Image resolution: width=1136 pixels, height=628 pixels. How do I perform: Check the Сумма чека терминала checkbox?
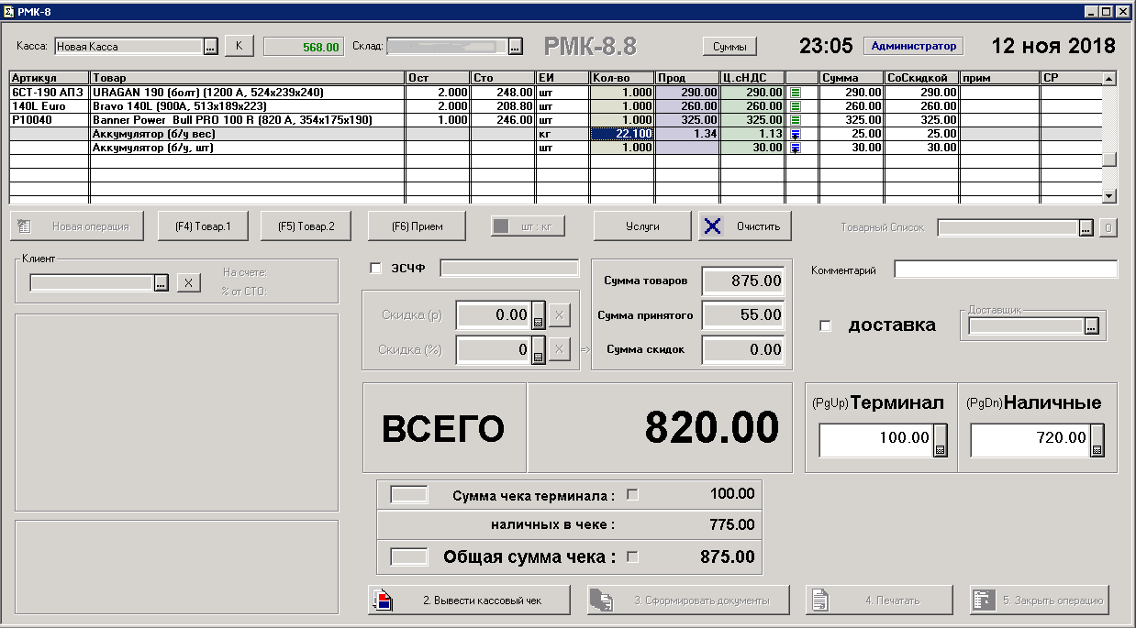pyautogui.click(x=631, y=494)
